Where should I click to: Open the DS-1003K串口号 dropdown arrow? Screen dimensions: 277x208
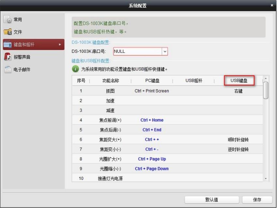pyautogui.click(x=165, y=51)
